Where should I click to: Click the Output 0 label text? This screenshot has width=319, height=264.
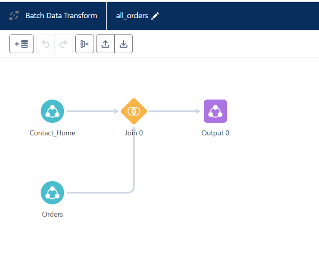tap(215, 133)
